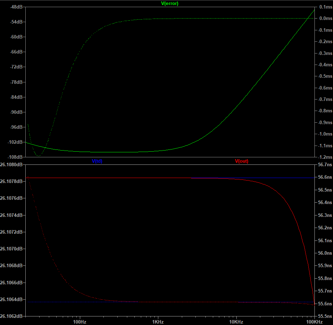Image resolution: width=333 pixels, height=325 pixels.
Task: Click the 26.1070dB axis label
Action: point(11,249)
